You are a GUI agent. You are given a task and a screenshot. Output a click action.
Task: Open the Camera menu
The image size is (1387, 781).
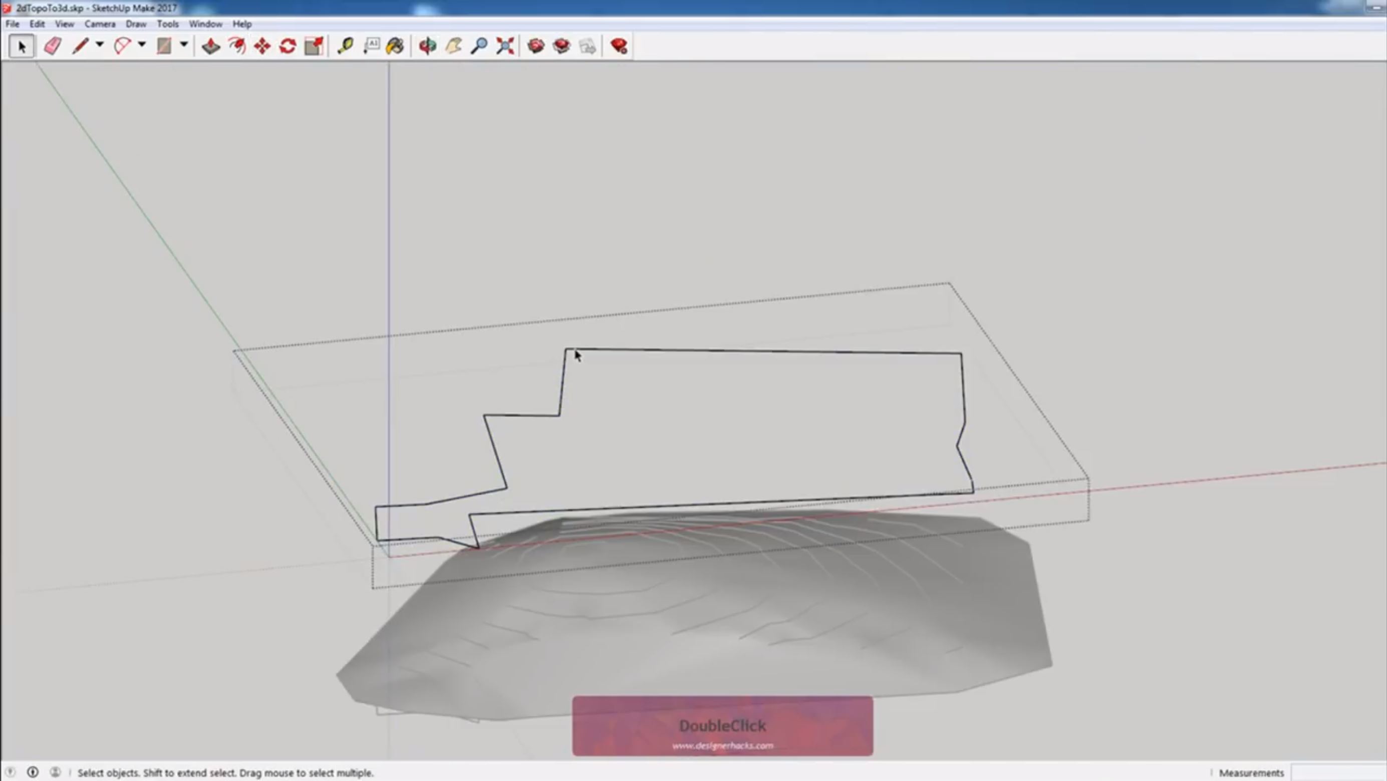pyautogui.click(x=100, y=24)
